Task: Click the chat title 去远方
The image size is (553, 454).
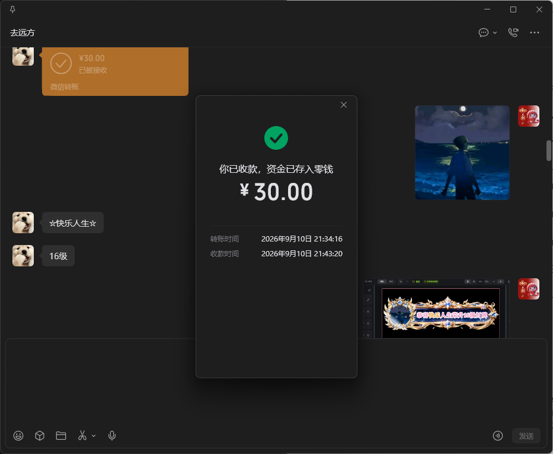Action: click(23, 33)
